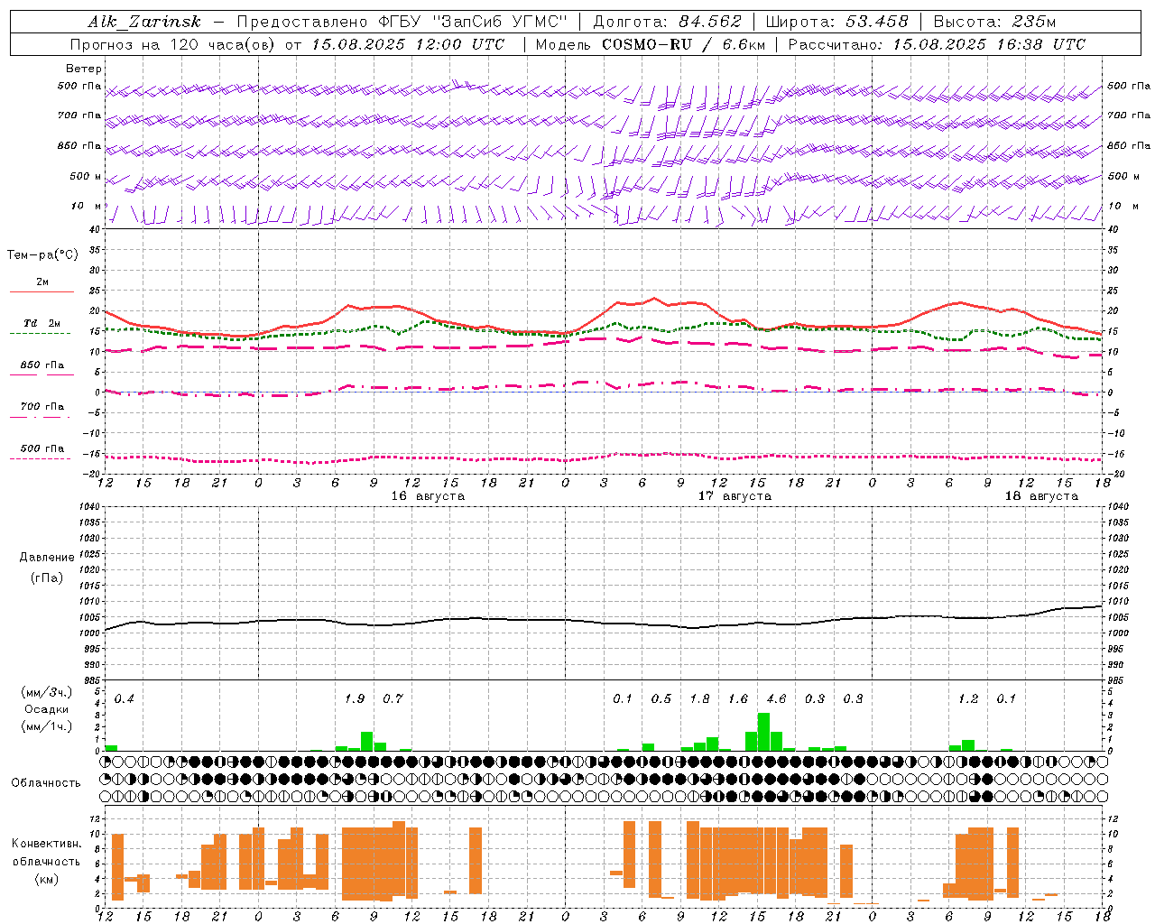Select the 1.6 precipitation amount

pos(738,698)
